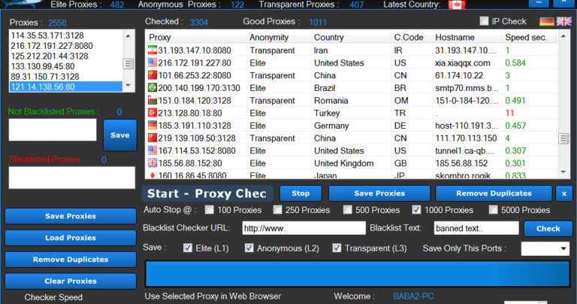Click Remove Duplicates in left panel
Image resolution: width=577 pixels, height=304 pixels.
(x=71, y=260)
